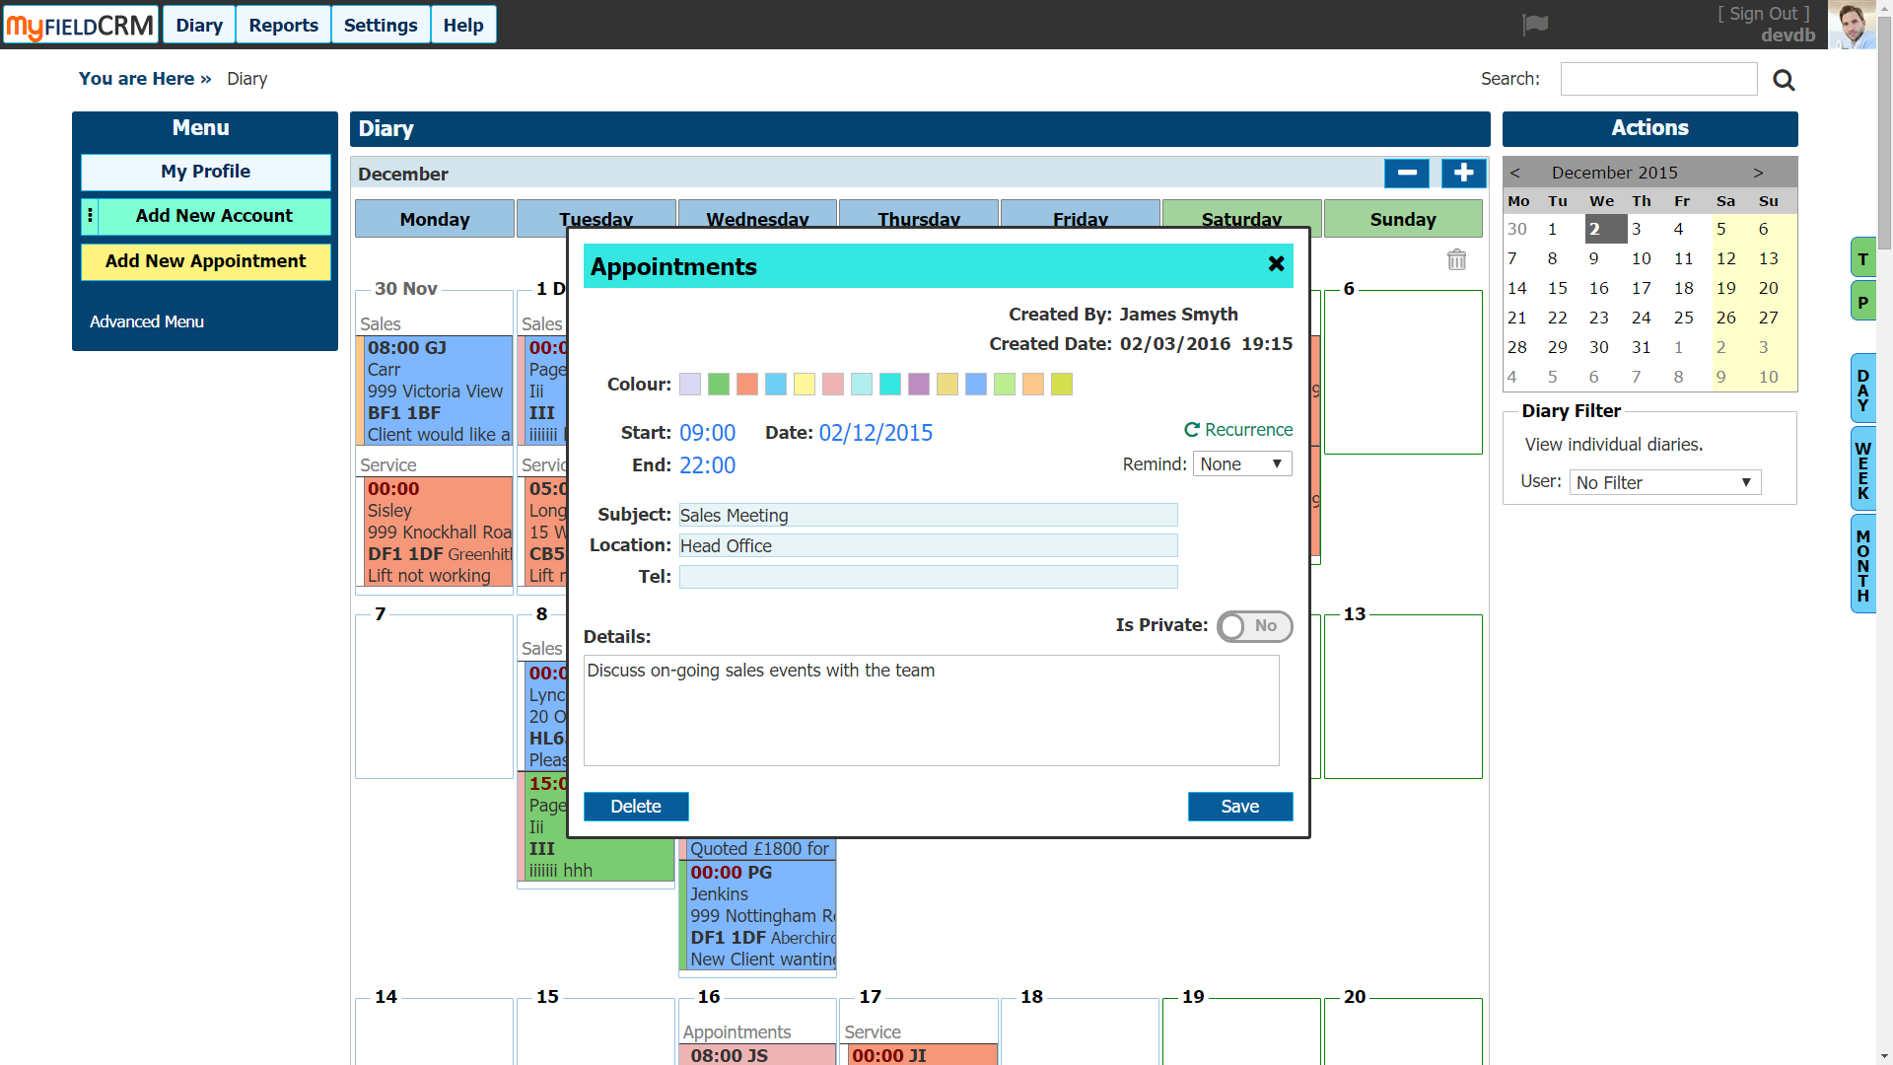
Task: Click into the Subject field
Action: click(x=928, y=516)
